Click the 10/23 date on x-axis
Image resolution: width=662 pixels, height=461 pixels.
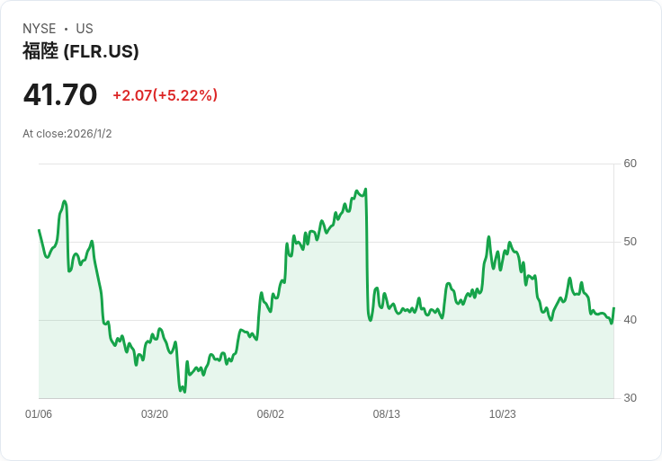pyautogui.click(x=503, y=414)
